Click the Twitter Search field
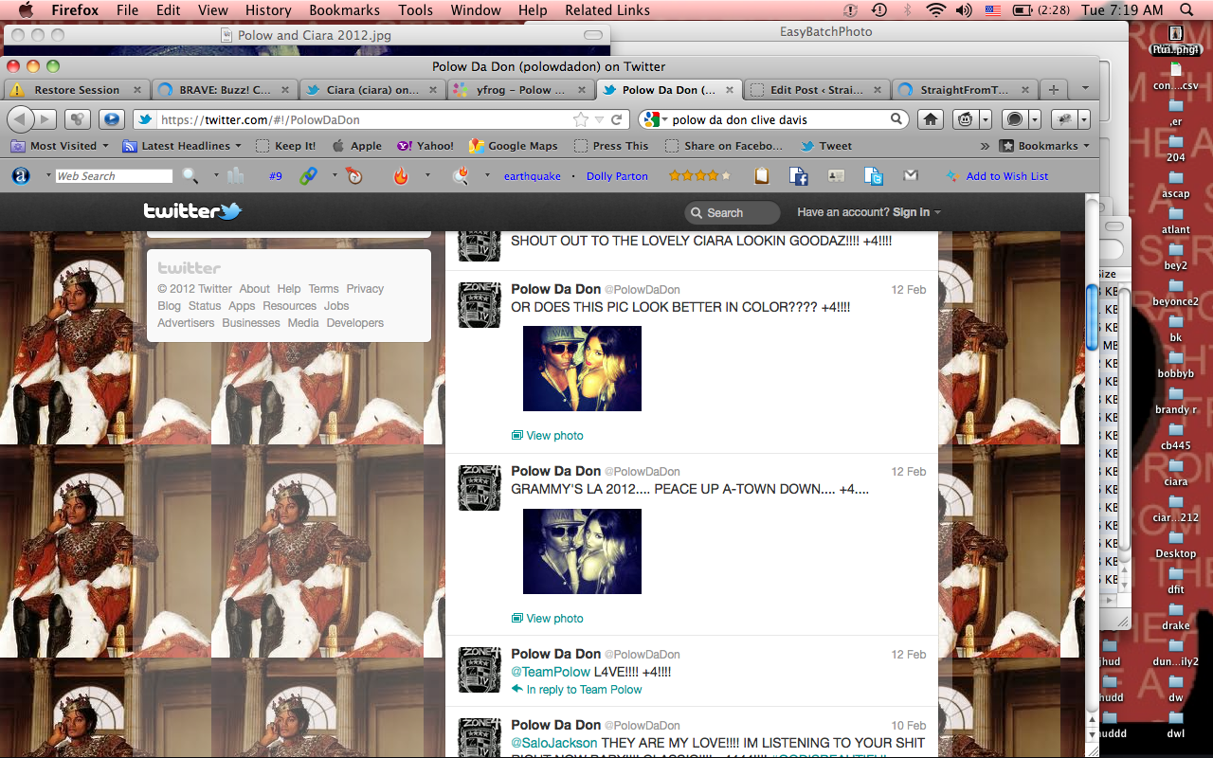This screenshot has height=758, width=1213. (x=733, y=213)
